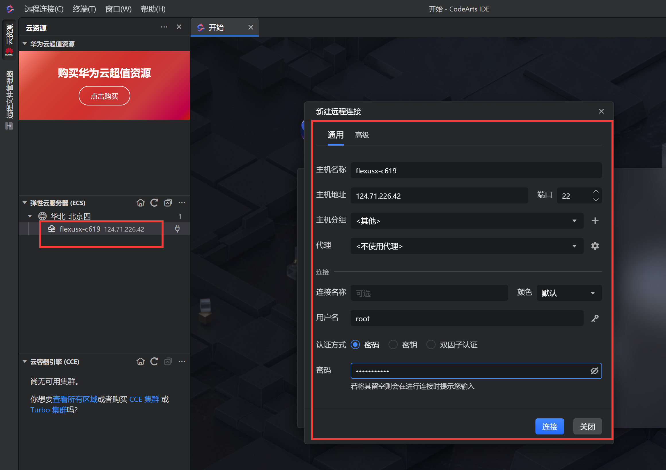Click the 主机地址 input field
Viewport: 666px width, 470px height.
tap(439, 195)
